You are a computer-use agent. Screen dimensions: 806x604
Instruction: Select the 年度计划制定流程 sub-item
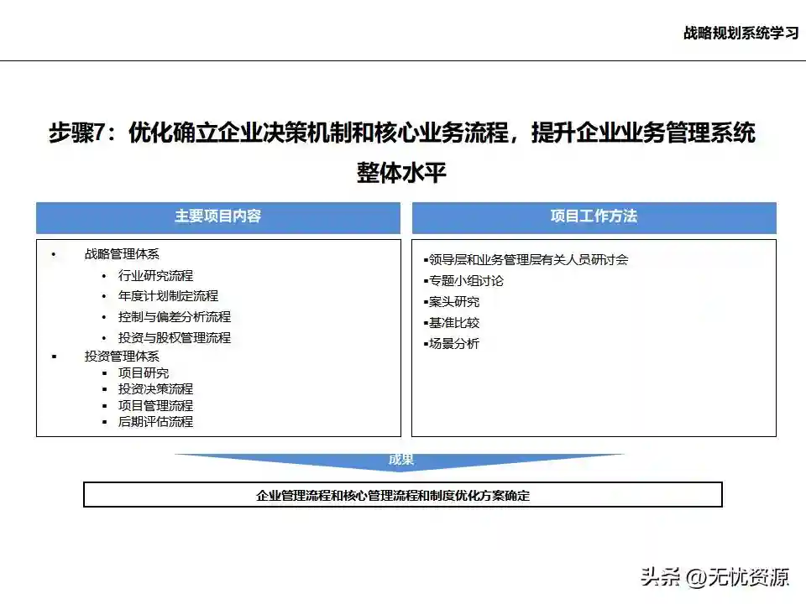pos(168,296)
